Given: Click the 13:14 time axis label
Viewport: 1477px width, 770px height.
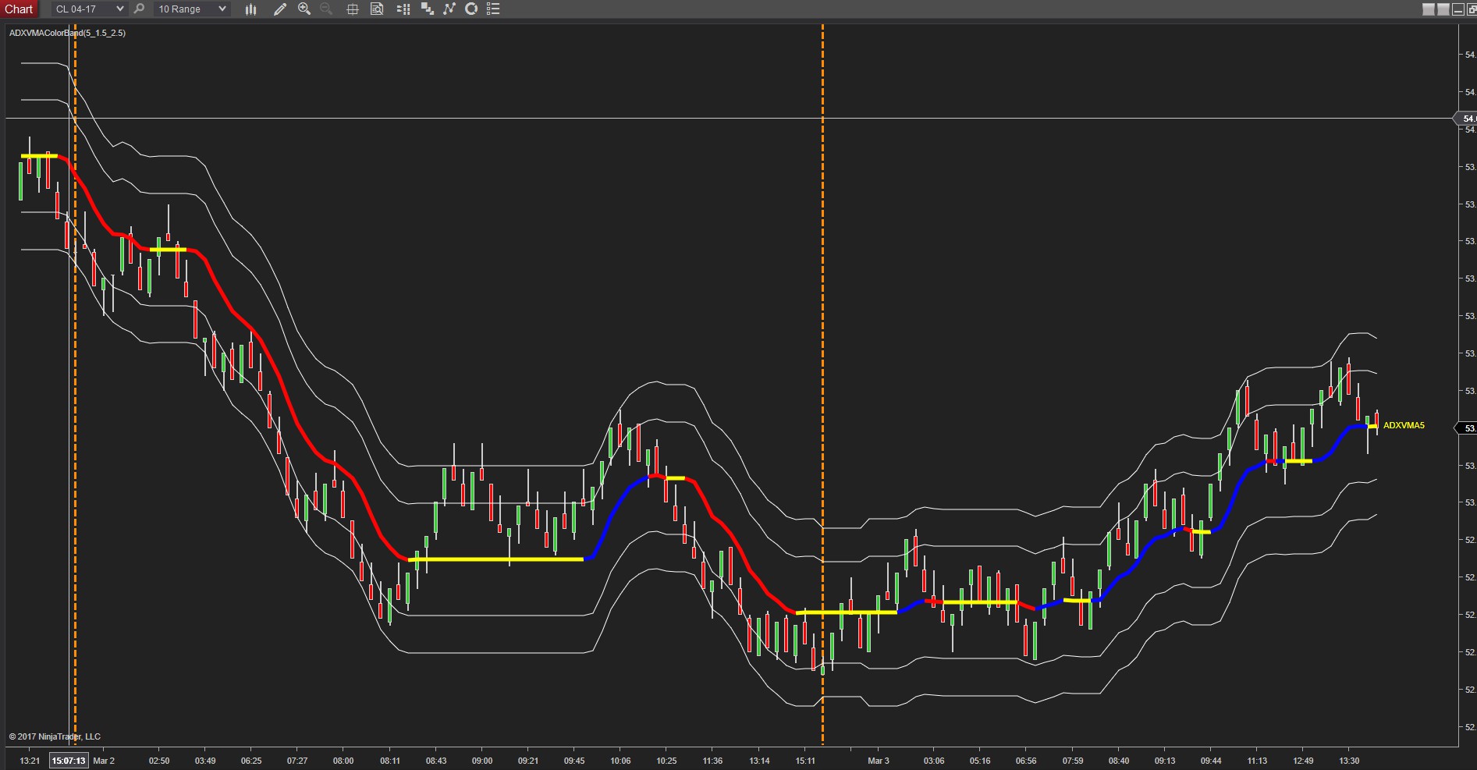Looking at the screenshot, I should tap(759, 761).
